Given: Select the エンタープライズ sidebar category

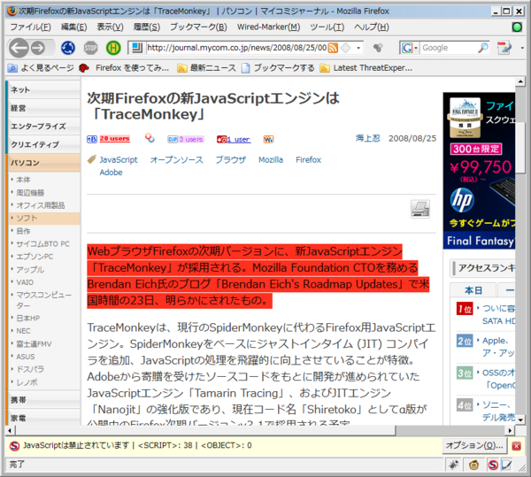Looking at the screenshot, I should tap(43, 127).
